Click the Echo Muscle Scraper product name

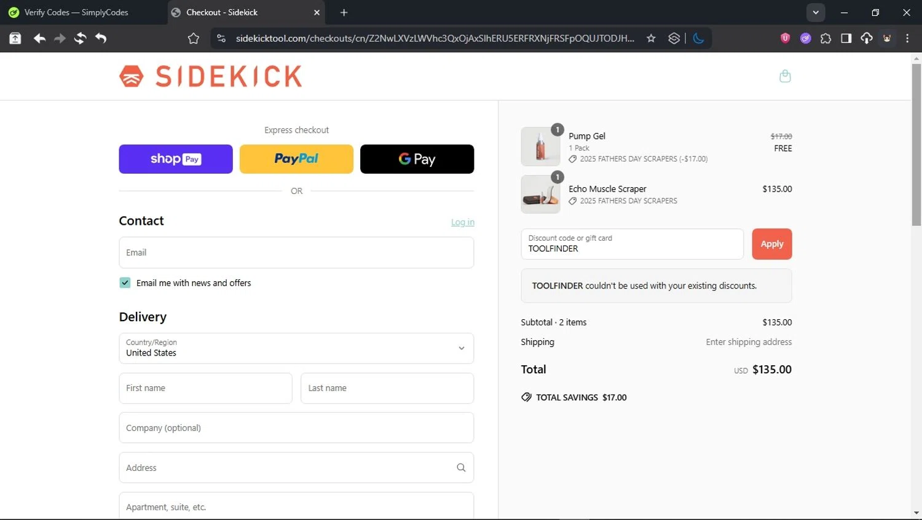tap(607, 189)
